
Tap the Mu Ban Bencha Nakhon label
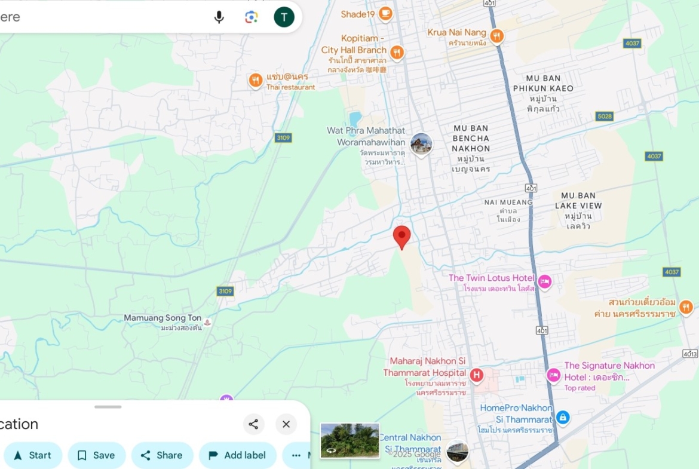click(x=471, y=148)
